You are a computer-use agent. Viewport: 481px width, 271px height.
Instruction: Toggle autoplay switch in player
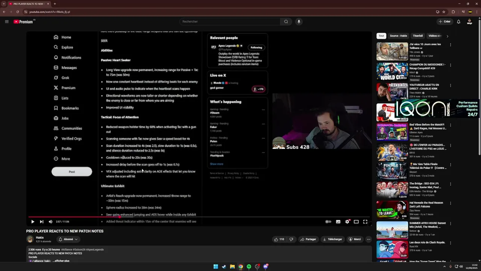(x=328, y=222)
